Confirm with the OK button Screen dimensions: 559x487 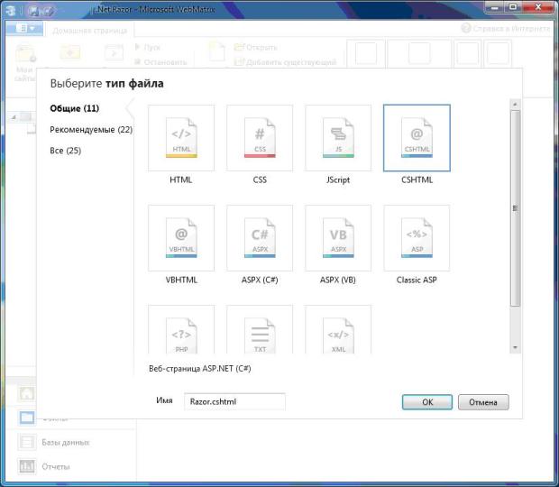[427, 402]
